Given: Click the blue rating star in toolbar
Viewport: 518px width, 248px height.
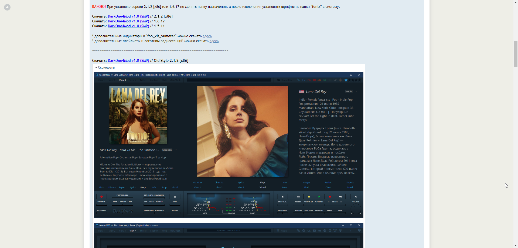Looking at the screenshot, I should [346, 80].
